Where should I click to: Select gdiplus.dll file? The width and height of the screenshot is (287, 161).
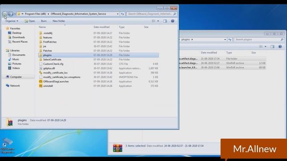(49, 68)
